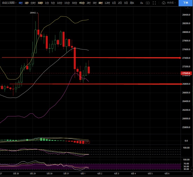Choose the 1分 interval

click(x=47, y=3)
